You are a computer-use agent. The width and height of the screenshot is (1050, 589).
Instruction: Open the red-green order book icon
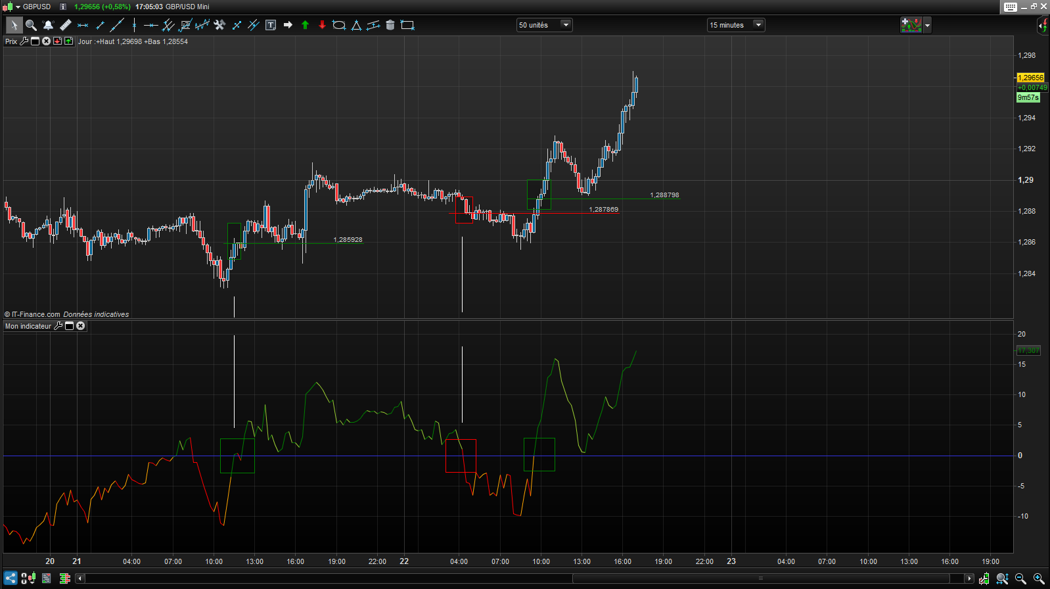[64, 578]
